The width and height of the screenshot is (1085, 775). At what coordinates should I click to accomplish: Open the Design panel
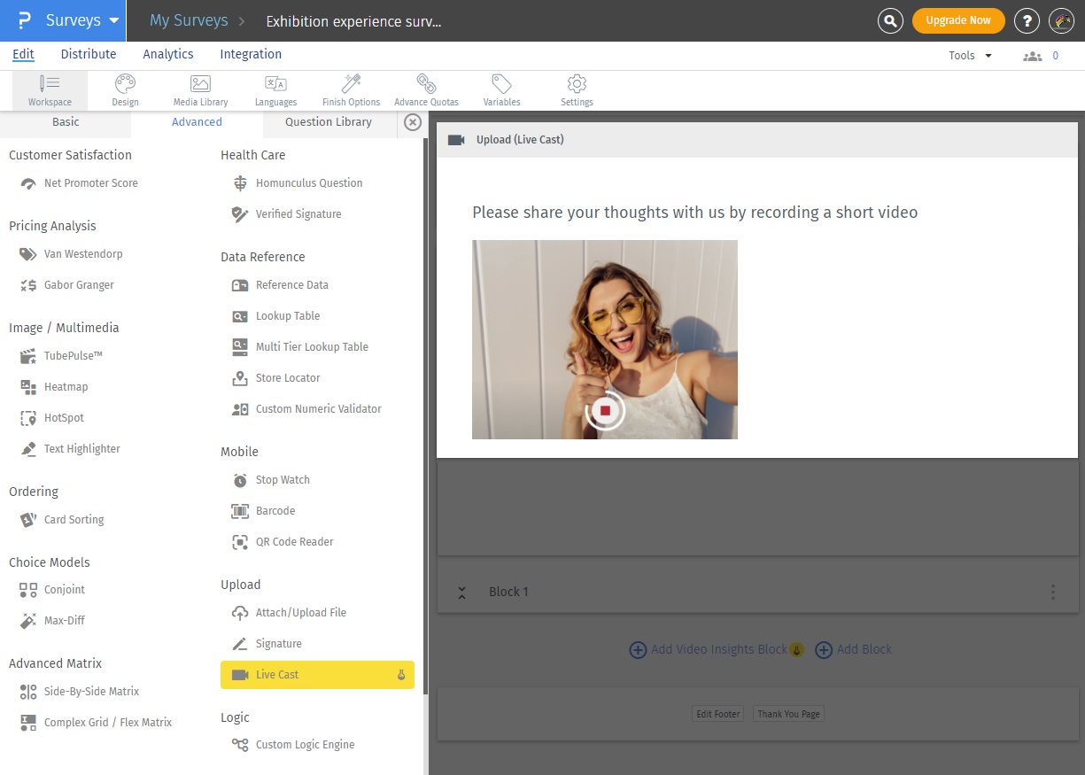coord(124,89)
